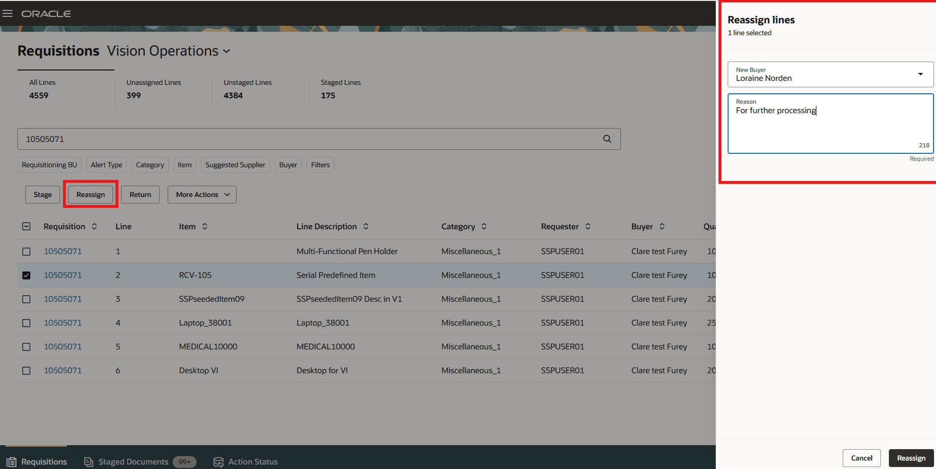Click the Stage button
This screenshot has height=469, width=936.
42,194
